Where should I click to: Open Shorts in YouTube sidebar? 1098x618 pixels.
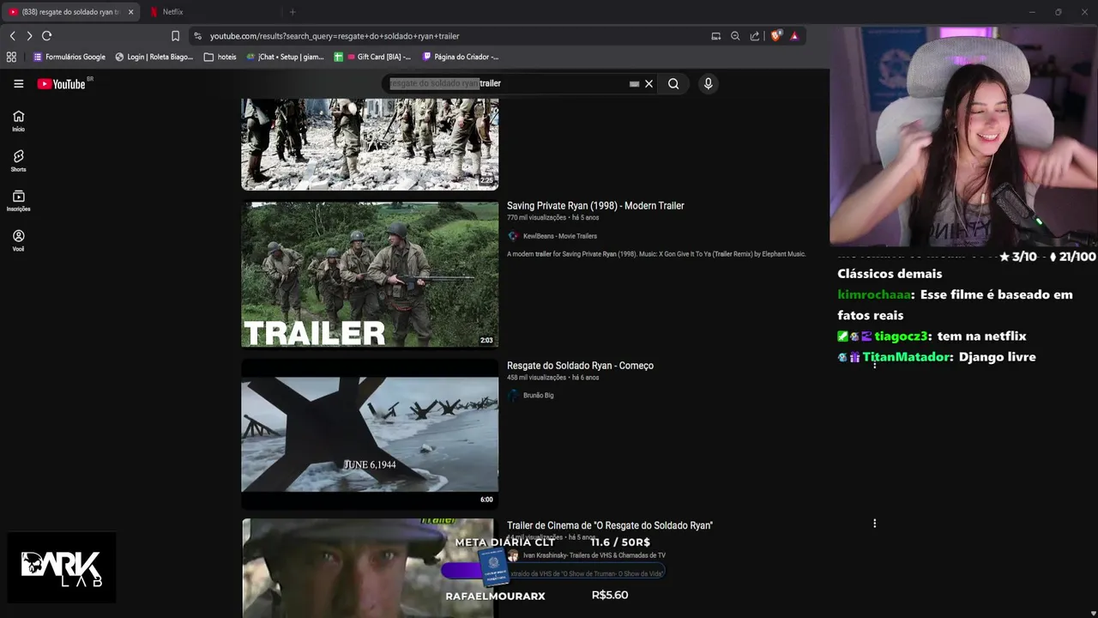point(18,161)
